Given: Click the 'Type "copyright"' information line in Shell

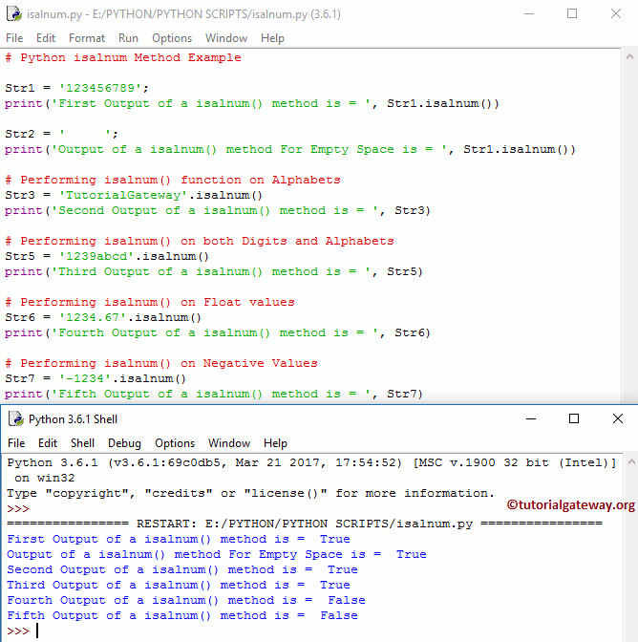Looking at the screenshot, I should tap(250, 493).
